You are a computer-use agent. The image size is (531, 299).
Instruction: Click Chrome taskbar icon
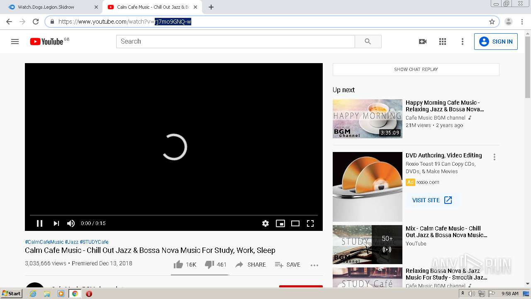75,294
